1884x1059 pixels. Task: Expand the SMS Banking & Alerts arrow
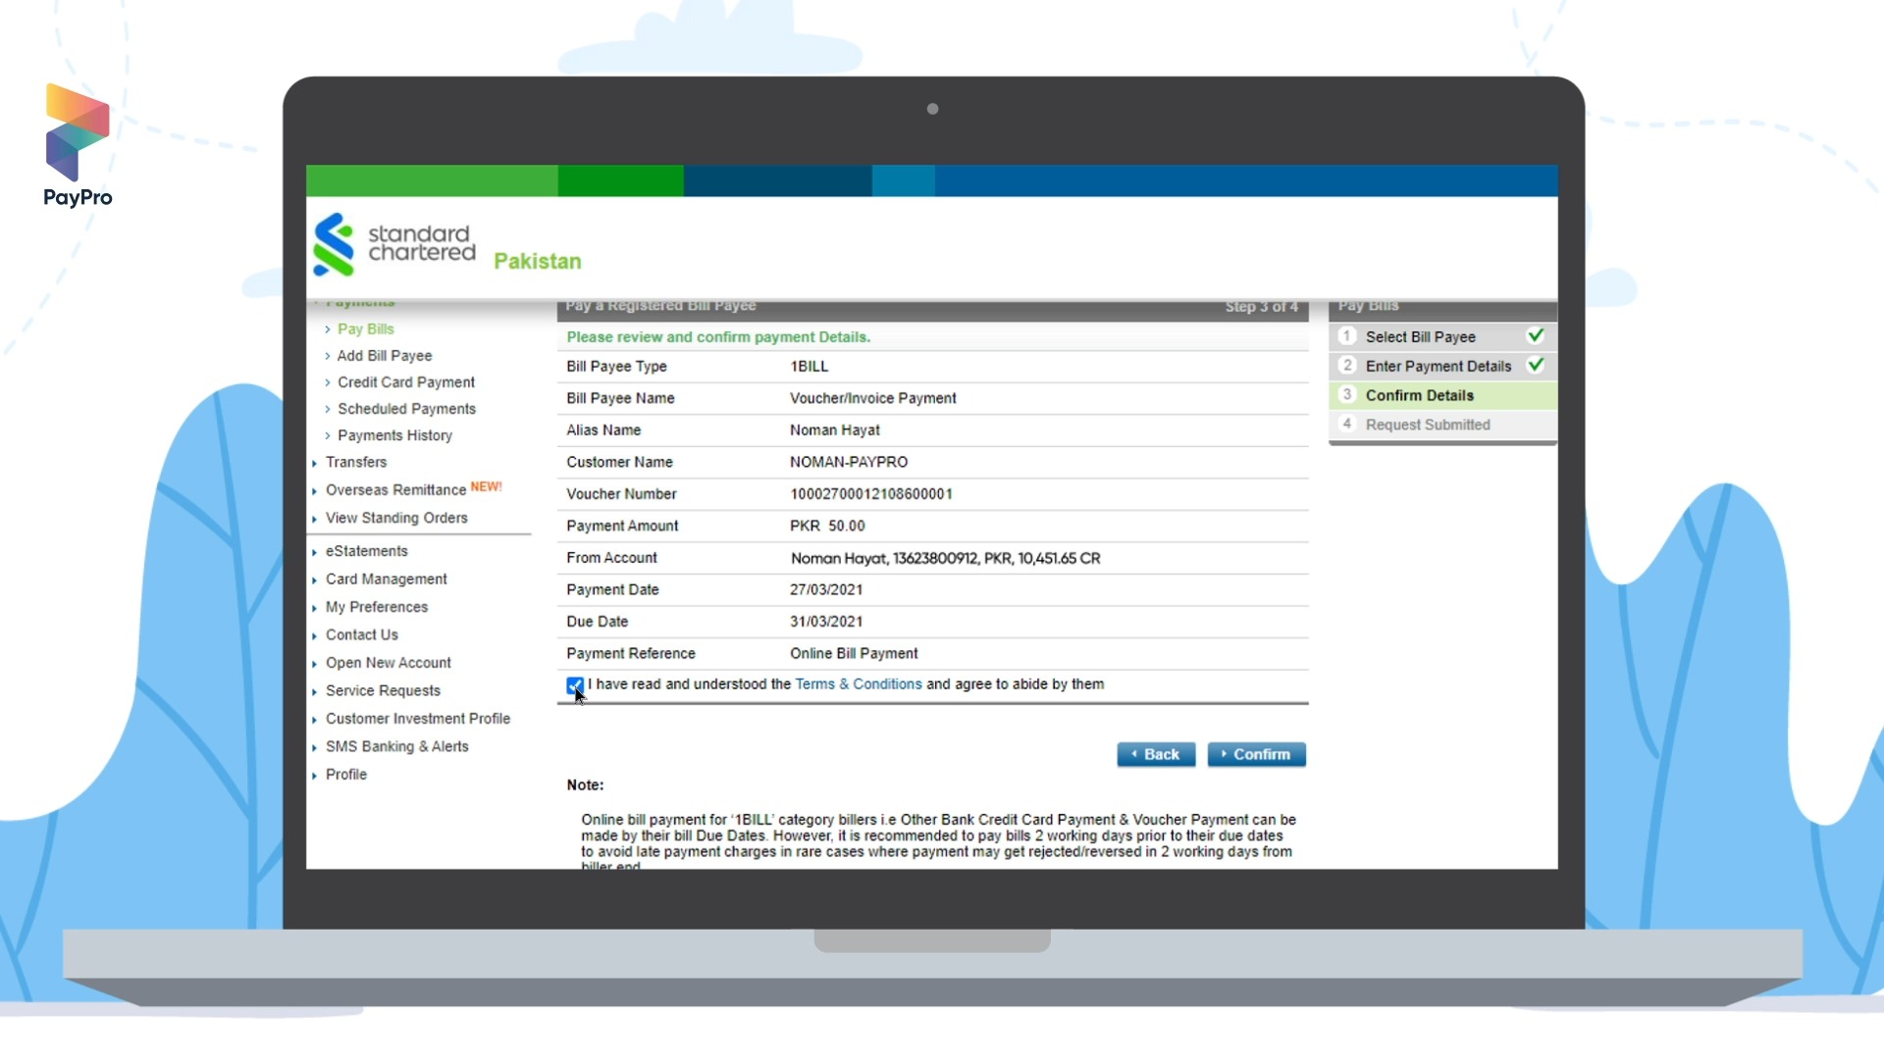[x=314, y=747]
